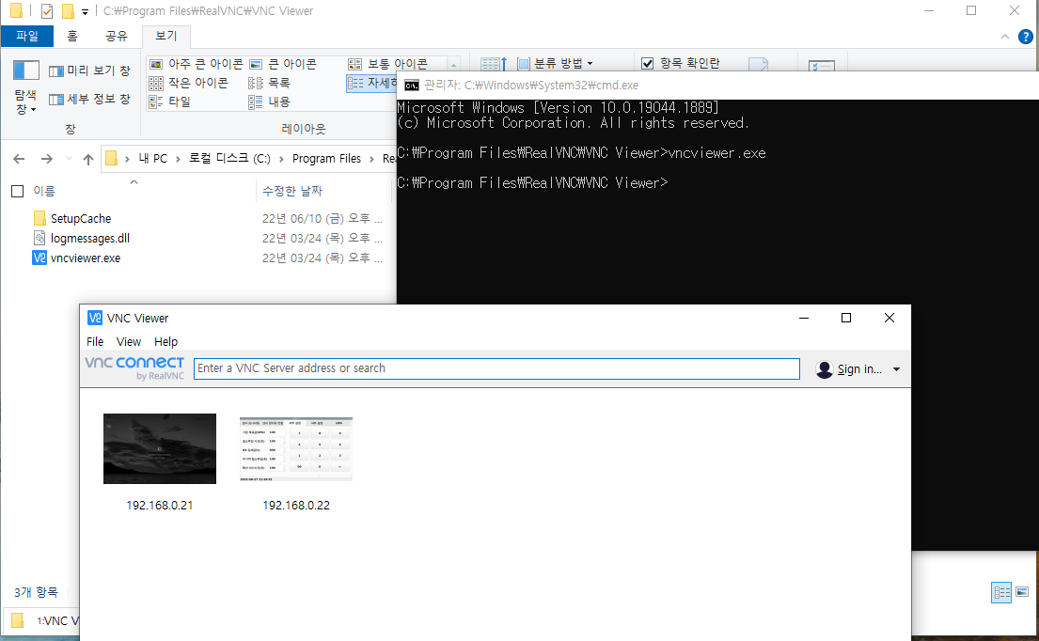Click 로컬 디스크 (C:) breadcrumb

229,159
